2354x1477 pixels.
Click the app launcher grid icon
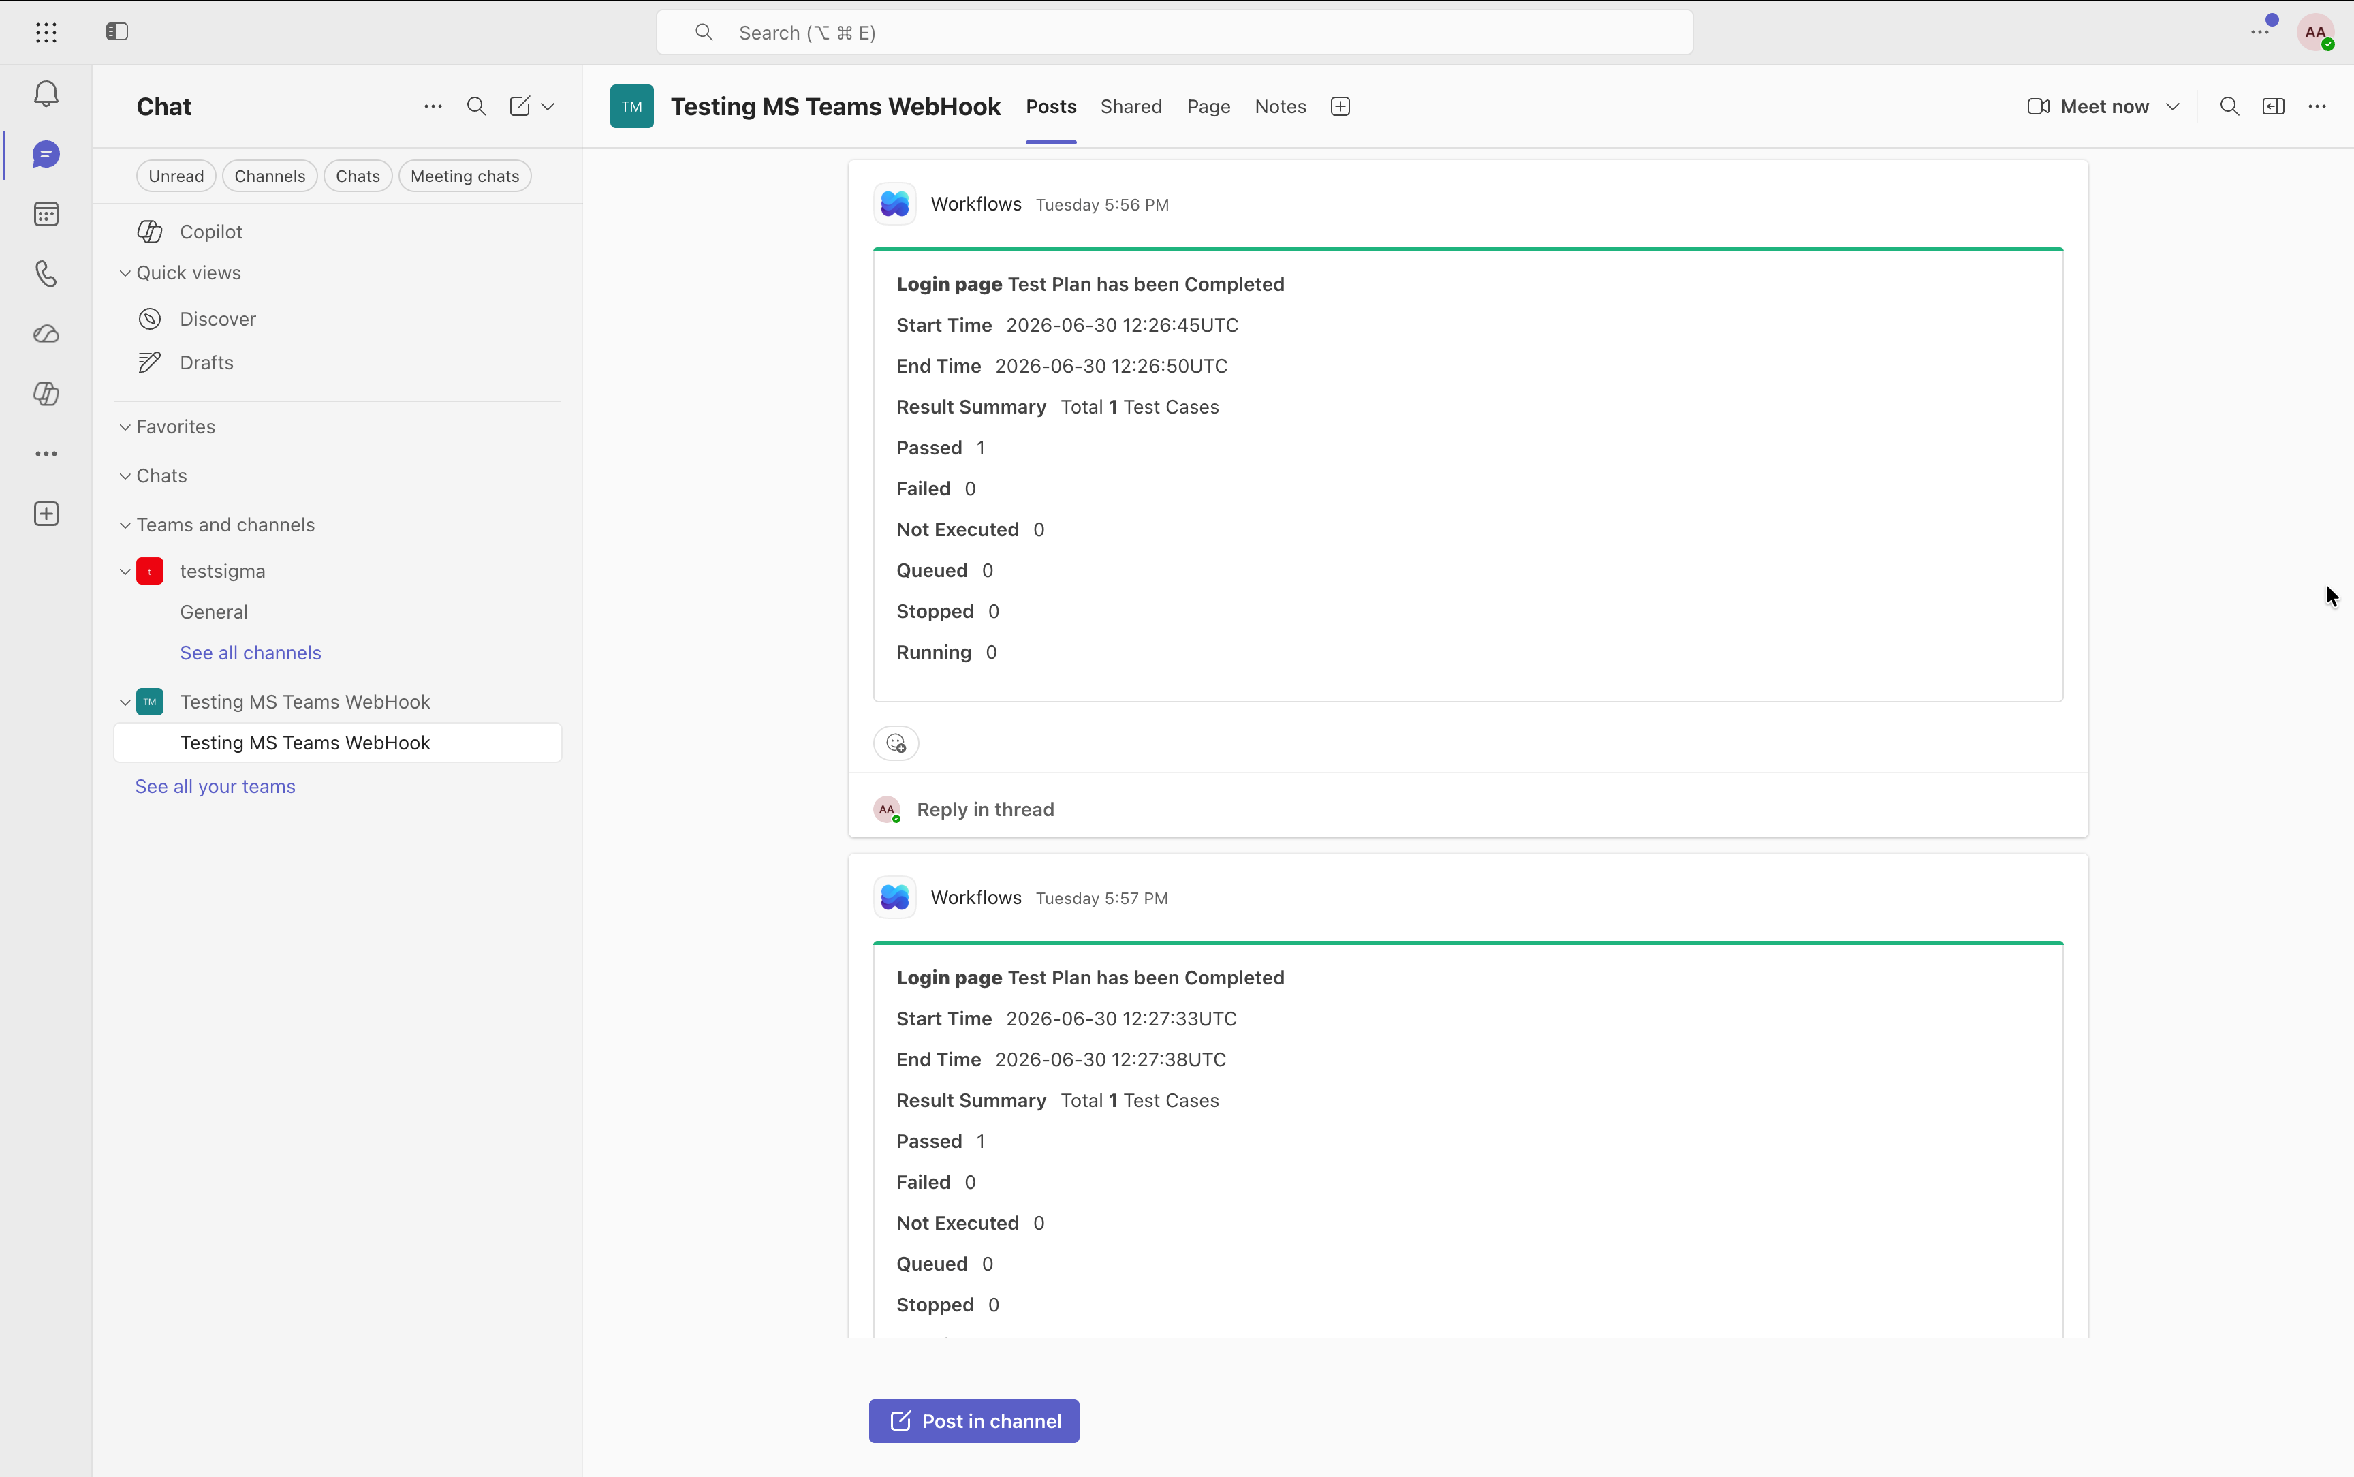(46, 32)
